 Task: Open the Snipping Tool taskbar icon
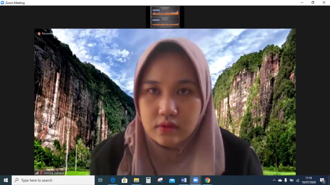click(160, 180)
